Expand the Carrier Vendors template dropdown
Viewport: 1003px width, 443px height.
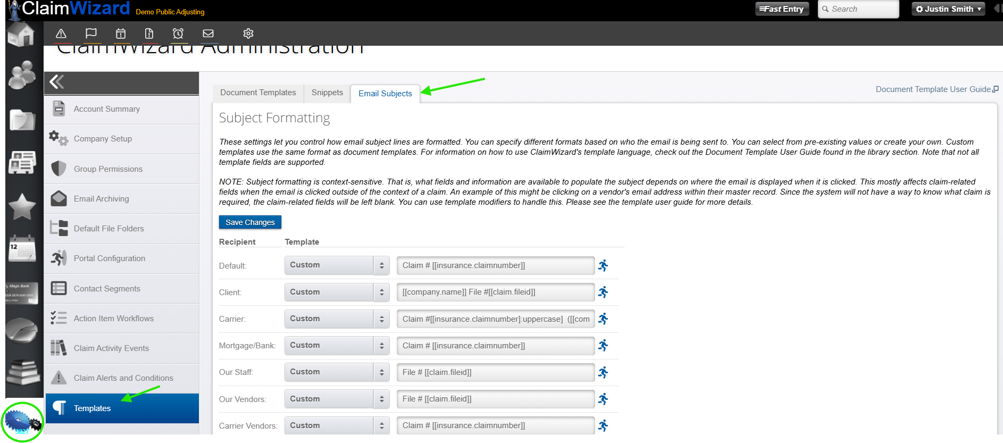click(x=337, y=425)
